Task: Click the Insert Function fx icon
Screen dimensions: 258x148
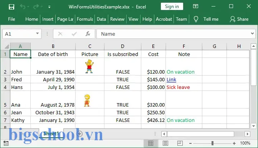Action: [88, 34]
